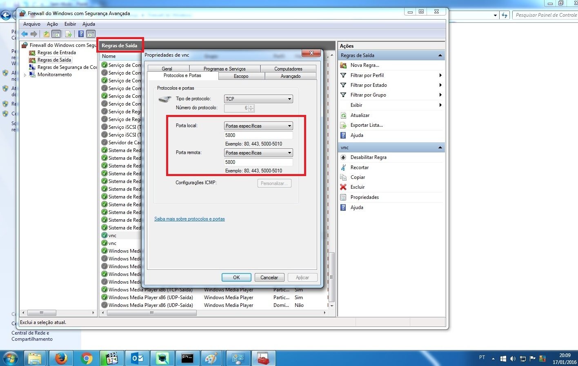Click the Propriedades icon in vnc actions
The image size is (578, 366).
pyautogui.click(x=343, y=197)
